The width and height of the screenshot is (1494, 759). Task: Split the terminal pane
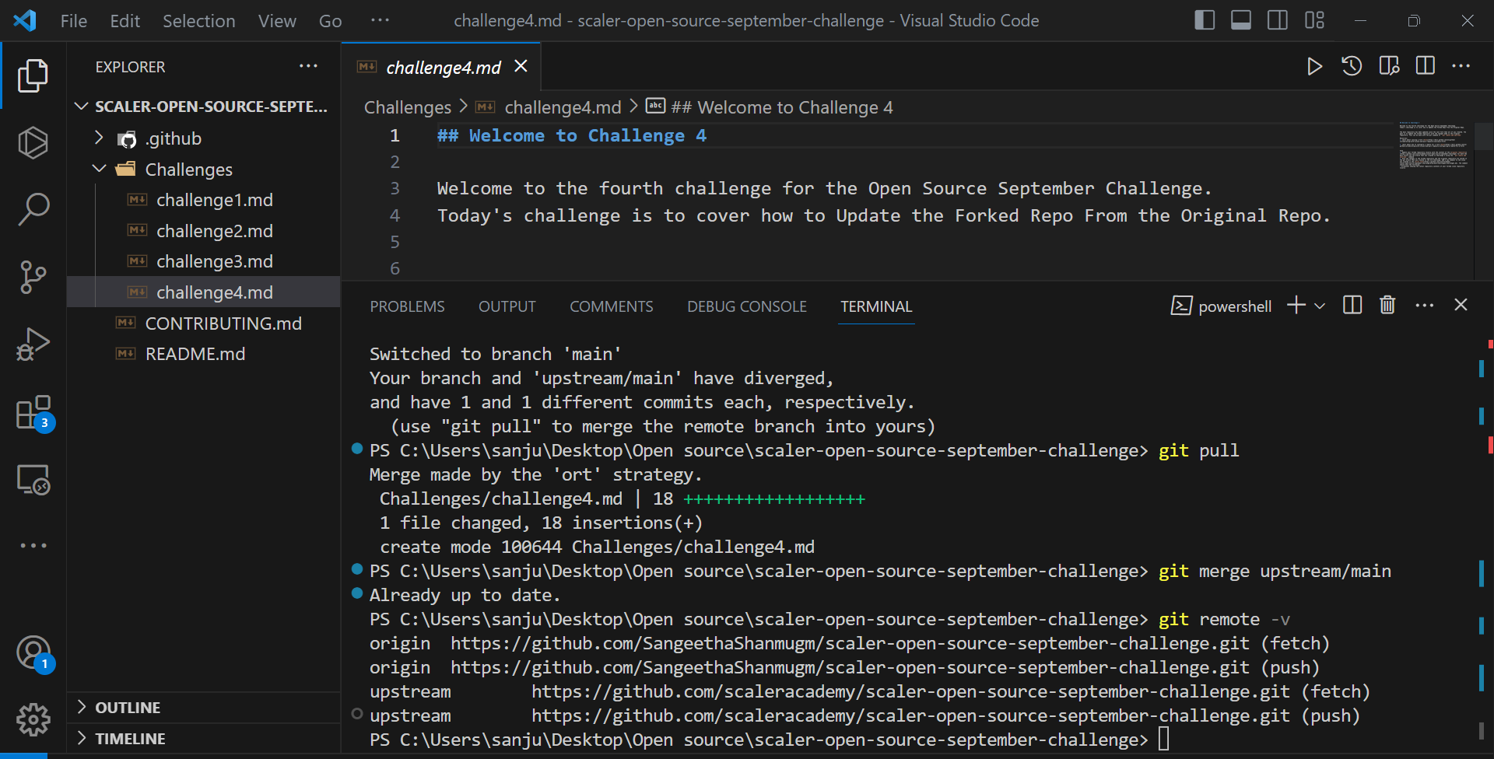tap(1352, 305)
